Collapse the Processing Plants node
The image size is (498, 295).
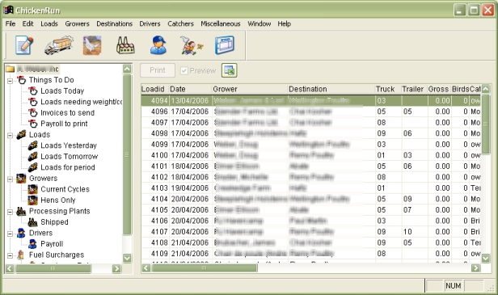11,212
